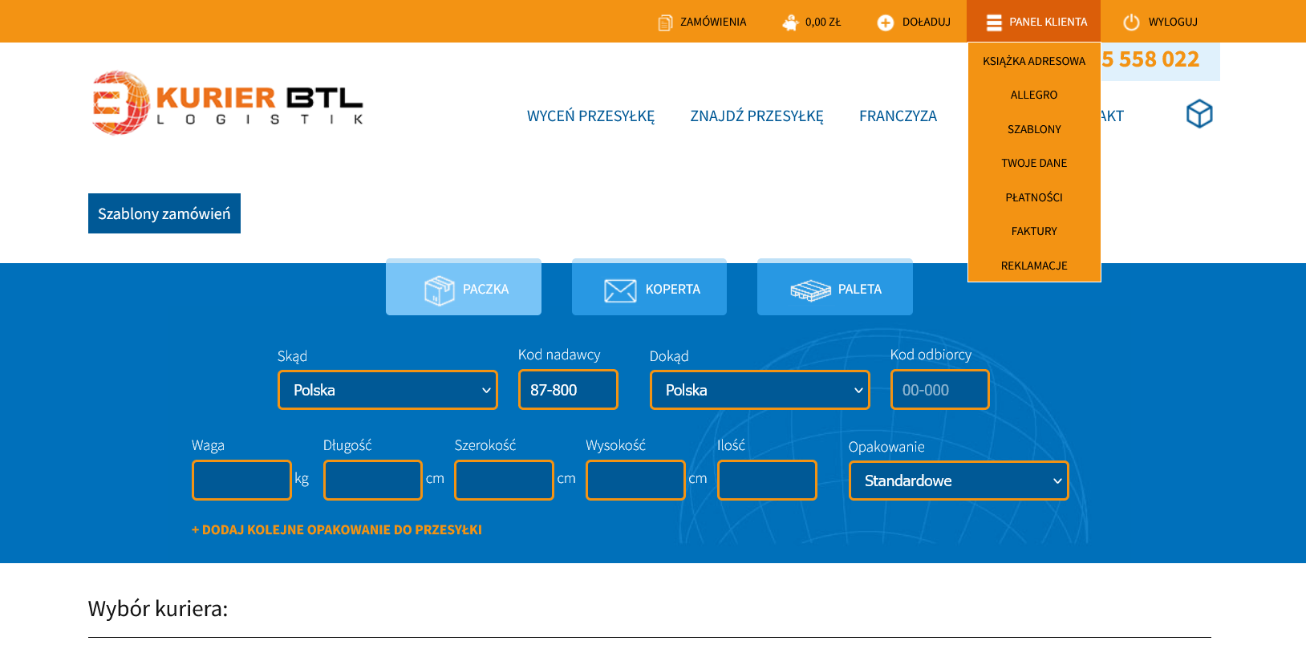The width and height of the screenshot is (1306, 645).
Task: Click the blue cube box icon
Action: tap(1199, 114)
